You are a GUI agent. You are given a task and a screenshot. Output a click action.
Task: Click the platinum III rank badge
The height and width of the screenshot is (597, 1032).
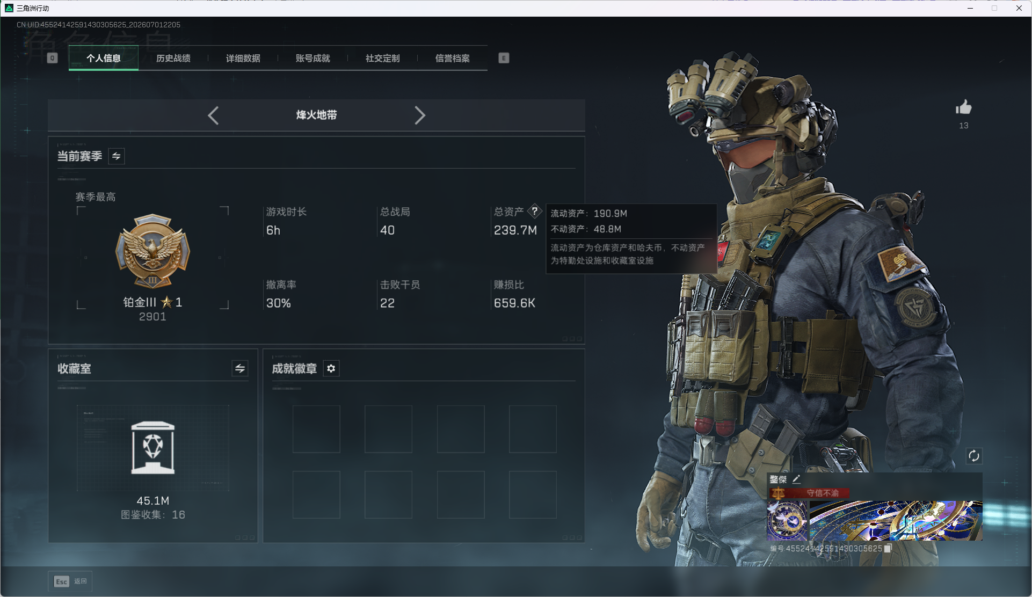(153, 251)
